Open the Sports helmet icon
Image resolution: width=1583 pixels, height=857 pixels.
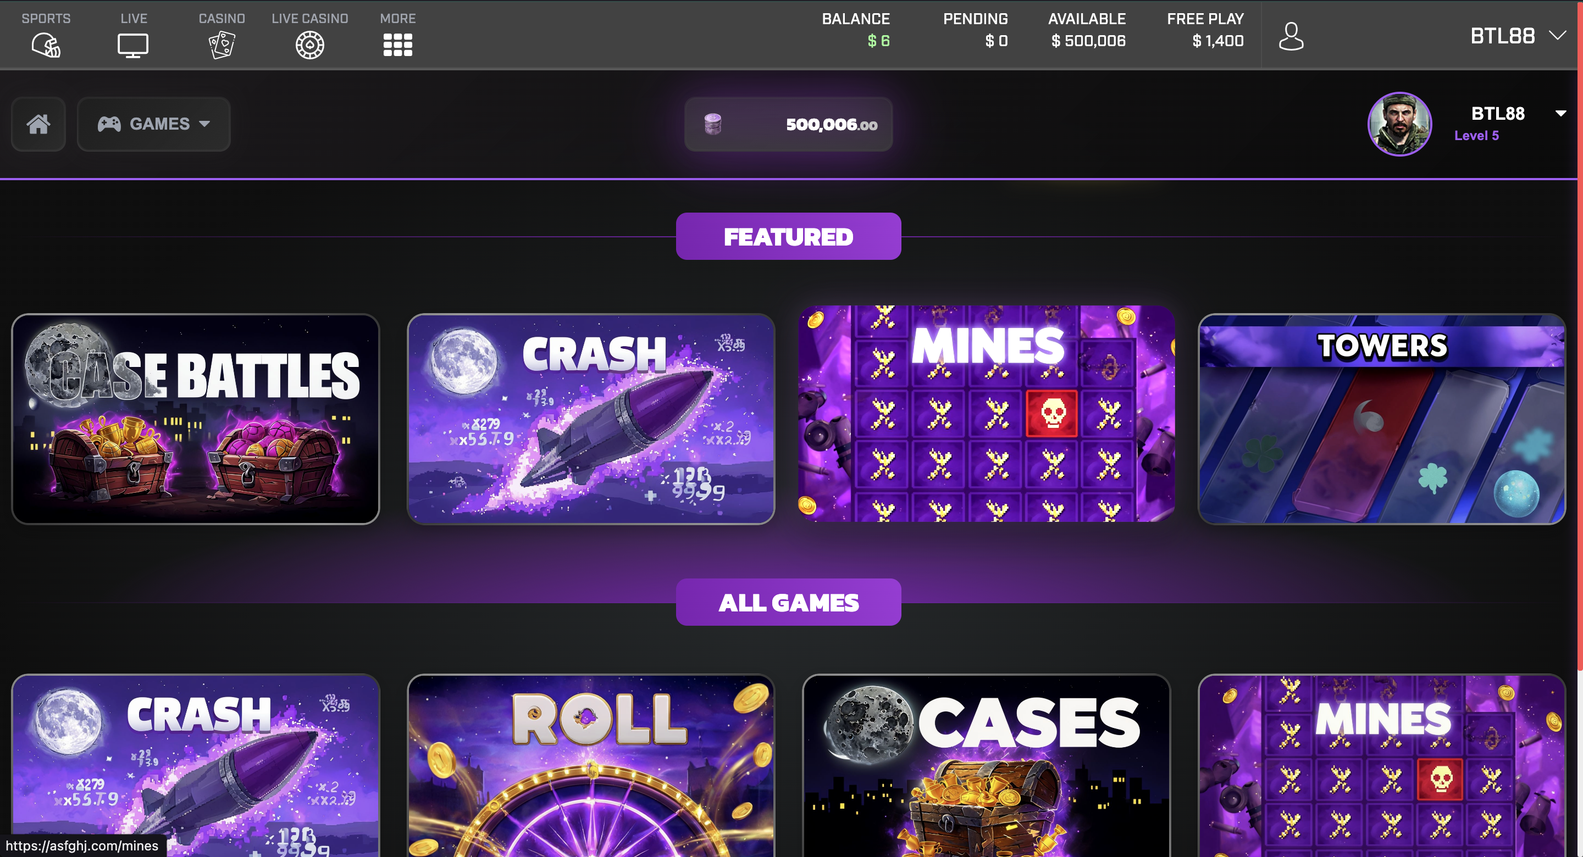46,45
